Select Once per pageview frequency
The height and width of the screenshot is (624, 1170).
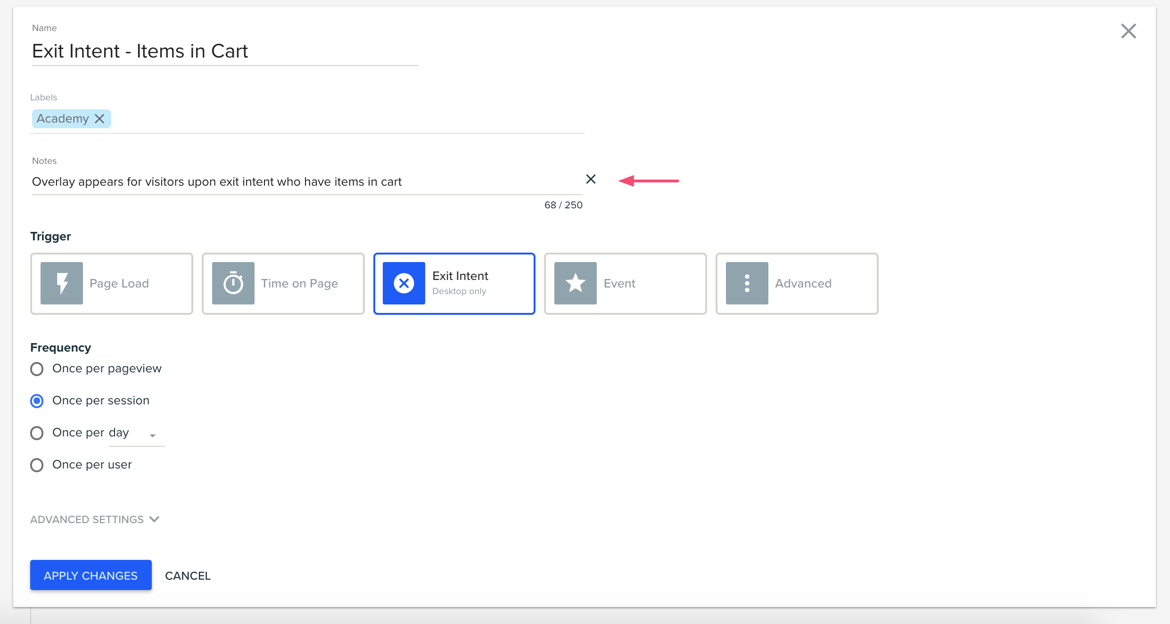point(37,369)
